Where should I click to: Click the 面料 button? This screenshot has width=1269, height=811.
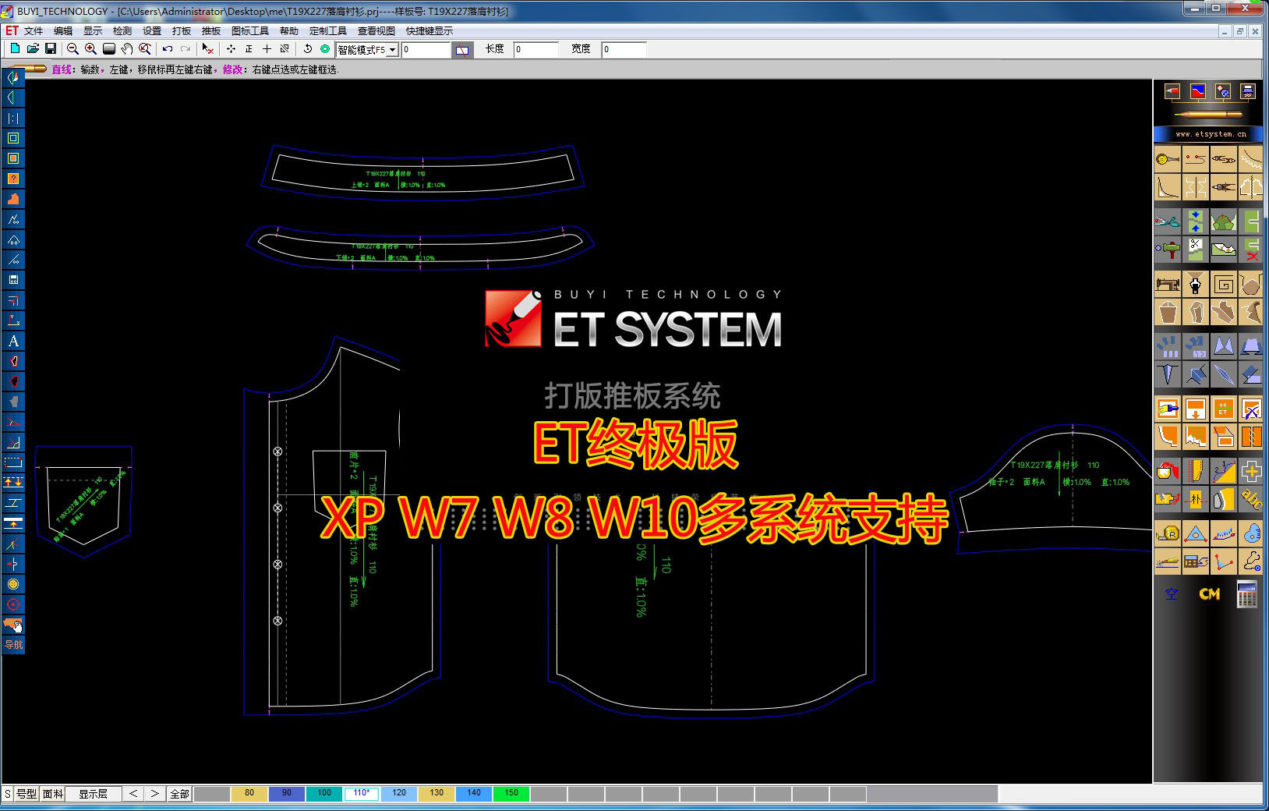[x=53, y=794]
